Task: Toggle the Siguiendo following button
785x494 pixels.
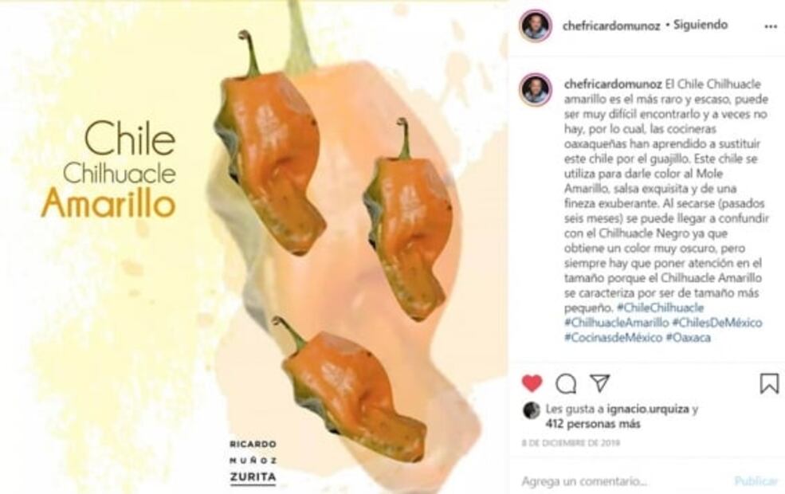Action: [x=700, y=25]
